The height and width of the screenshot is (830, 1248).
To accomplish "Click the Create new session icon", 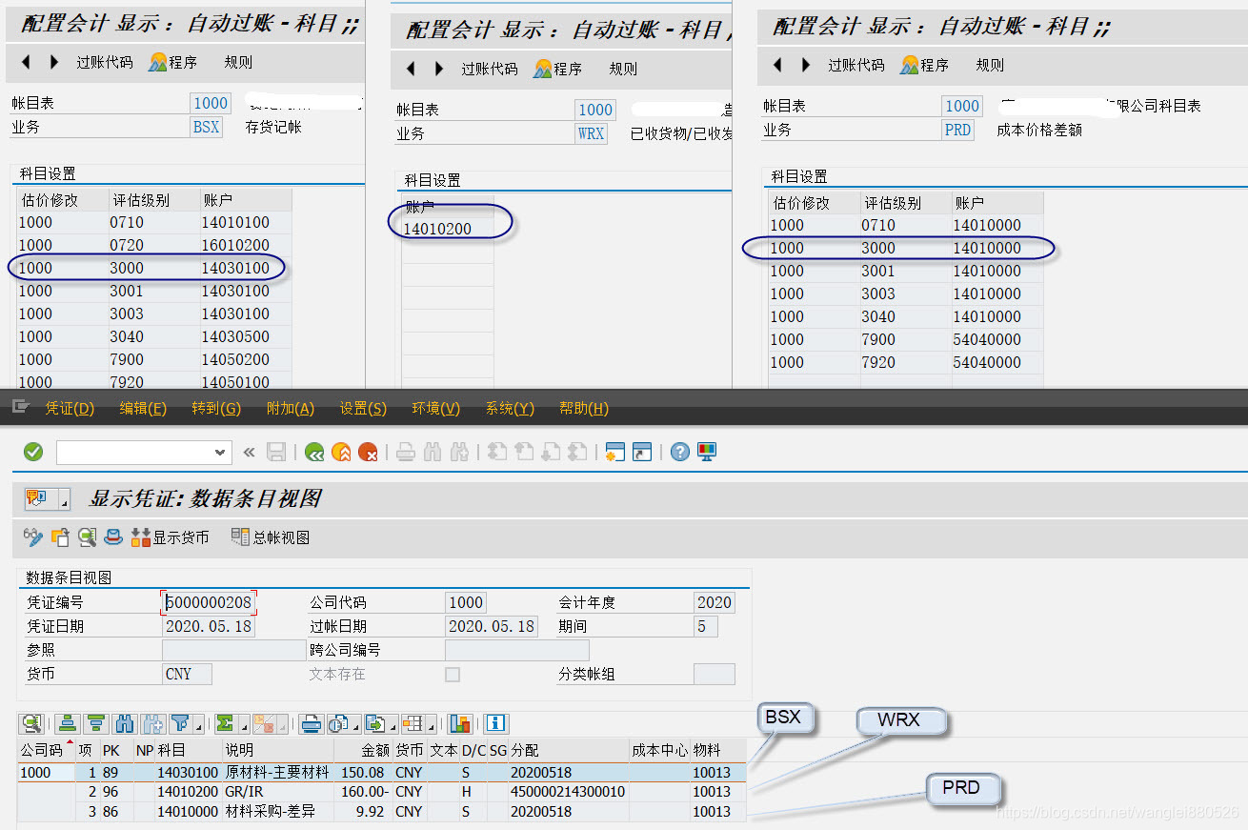I will click(614, 452).
